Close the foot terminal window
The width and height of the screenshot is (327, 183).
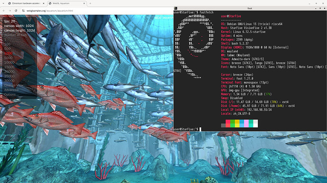pos(325,8)
